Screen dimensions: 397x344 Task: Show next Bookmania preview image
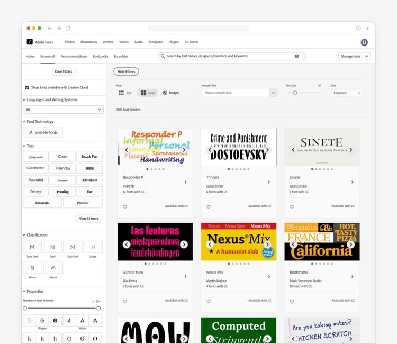[350, 245]
